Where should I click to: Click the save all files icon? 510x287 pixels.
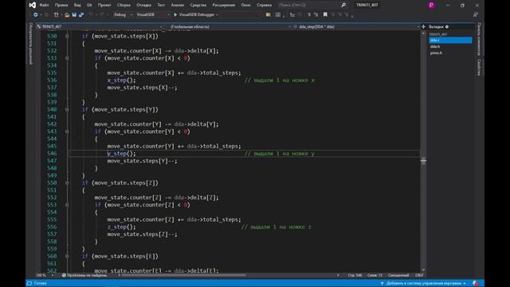pyautogui.click(x=81, y=14)
